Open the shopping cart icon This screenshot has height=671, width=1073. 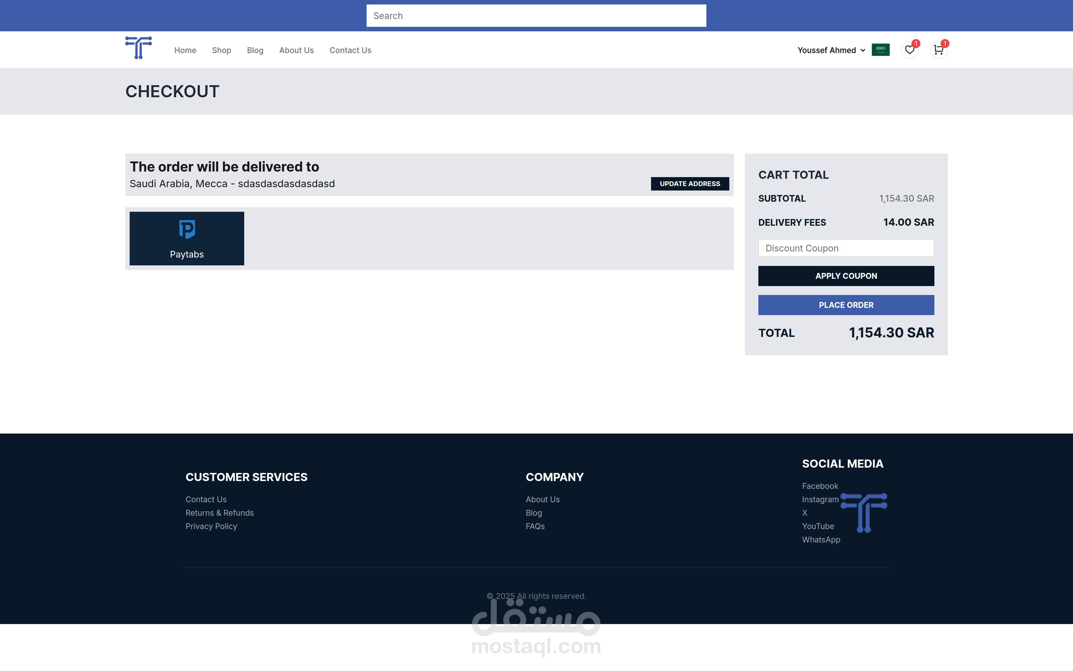(x=938, y=50)
